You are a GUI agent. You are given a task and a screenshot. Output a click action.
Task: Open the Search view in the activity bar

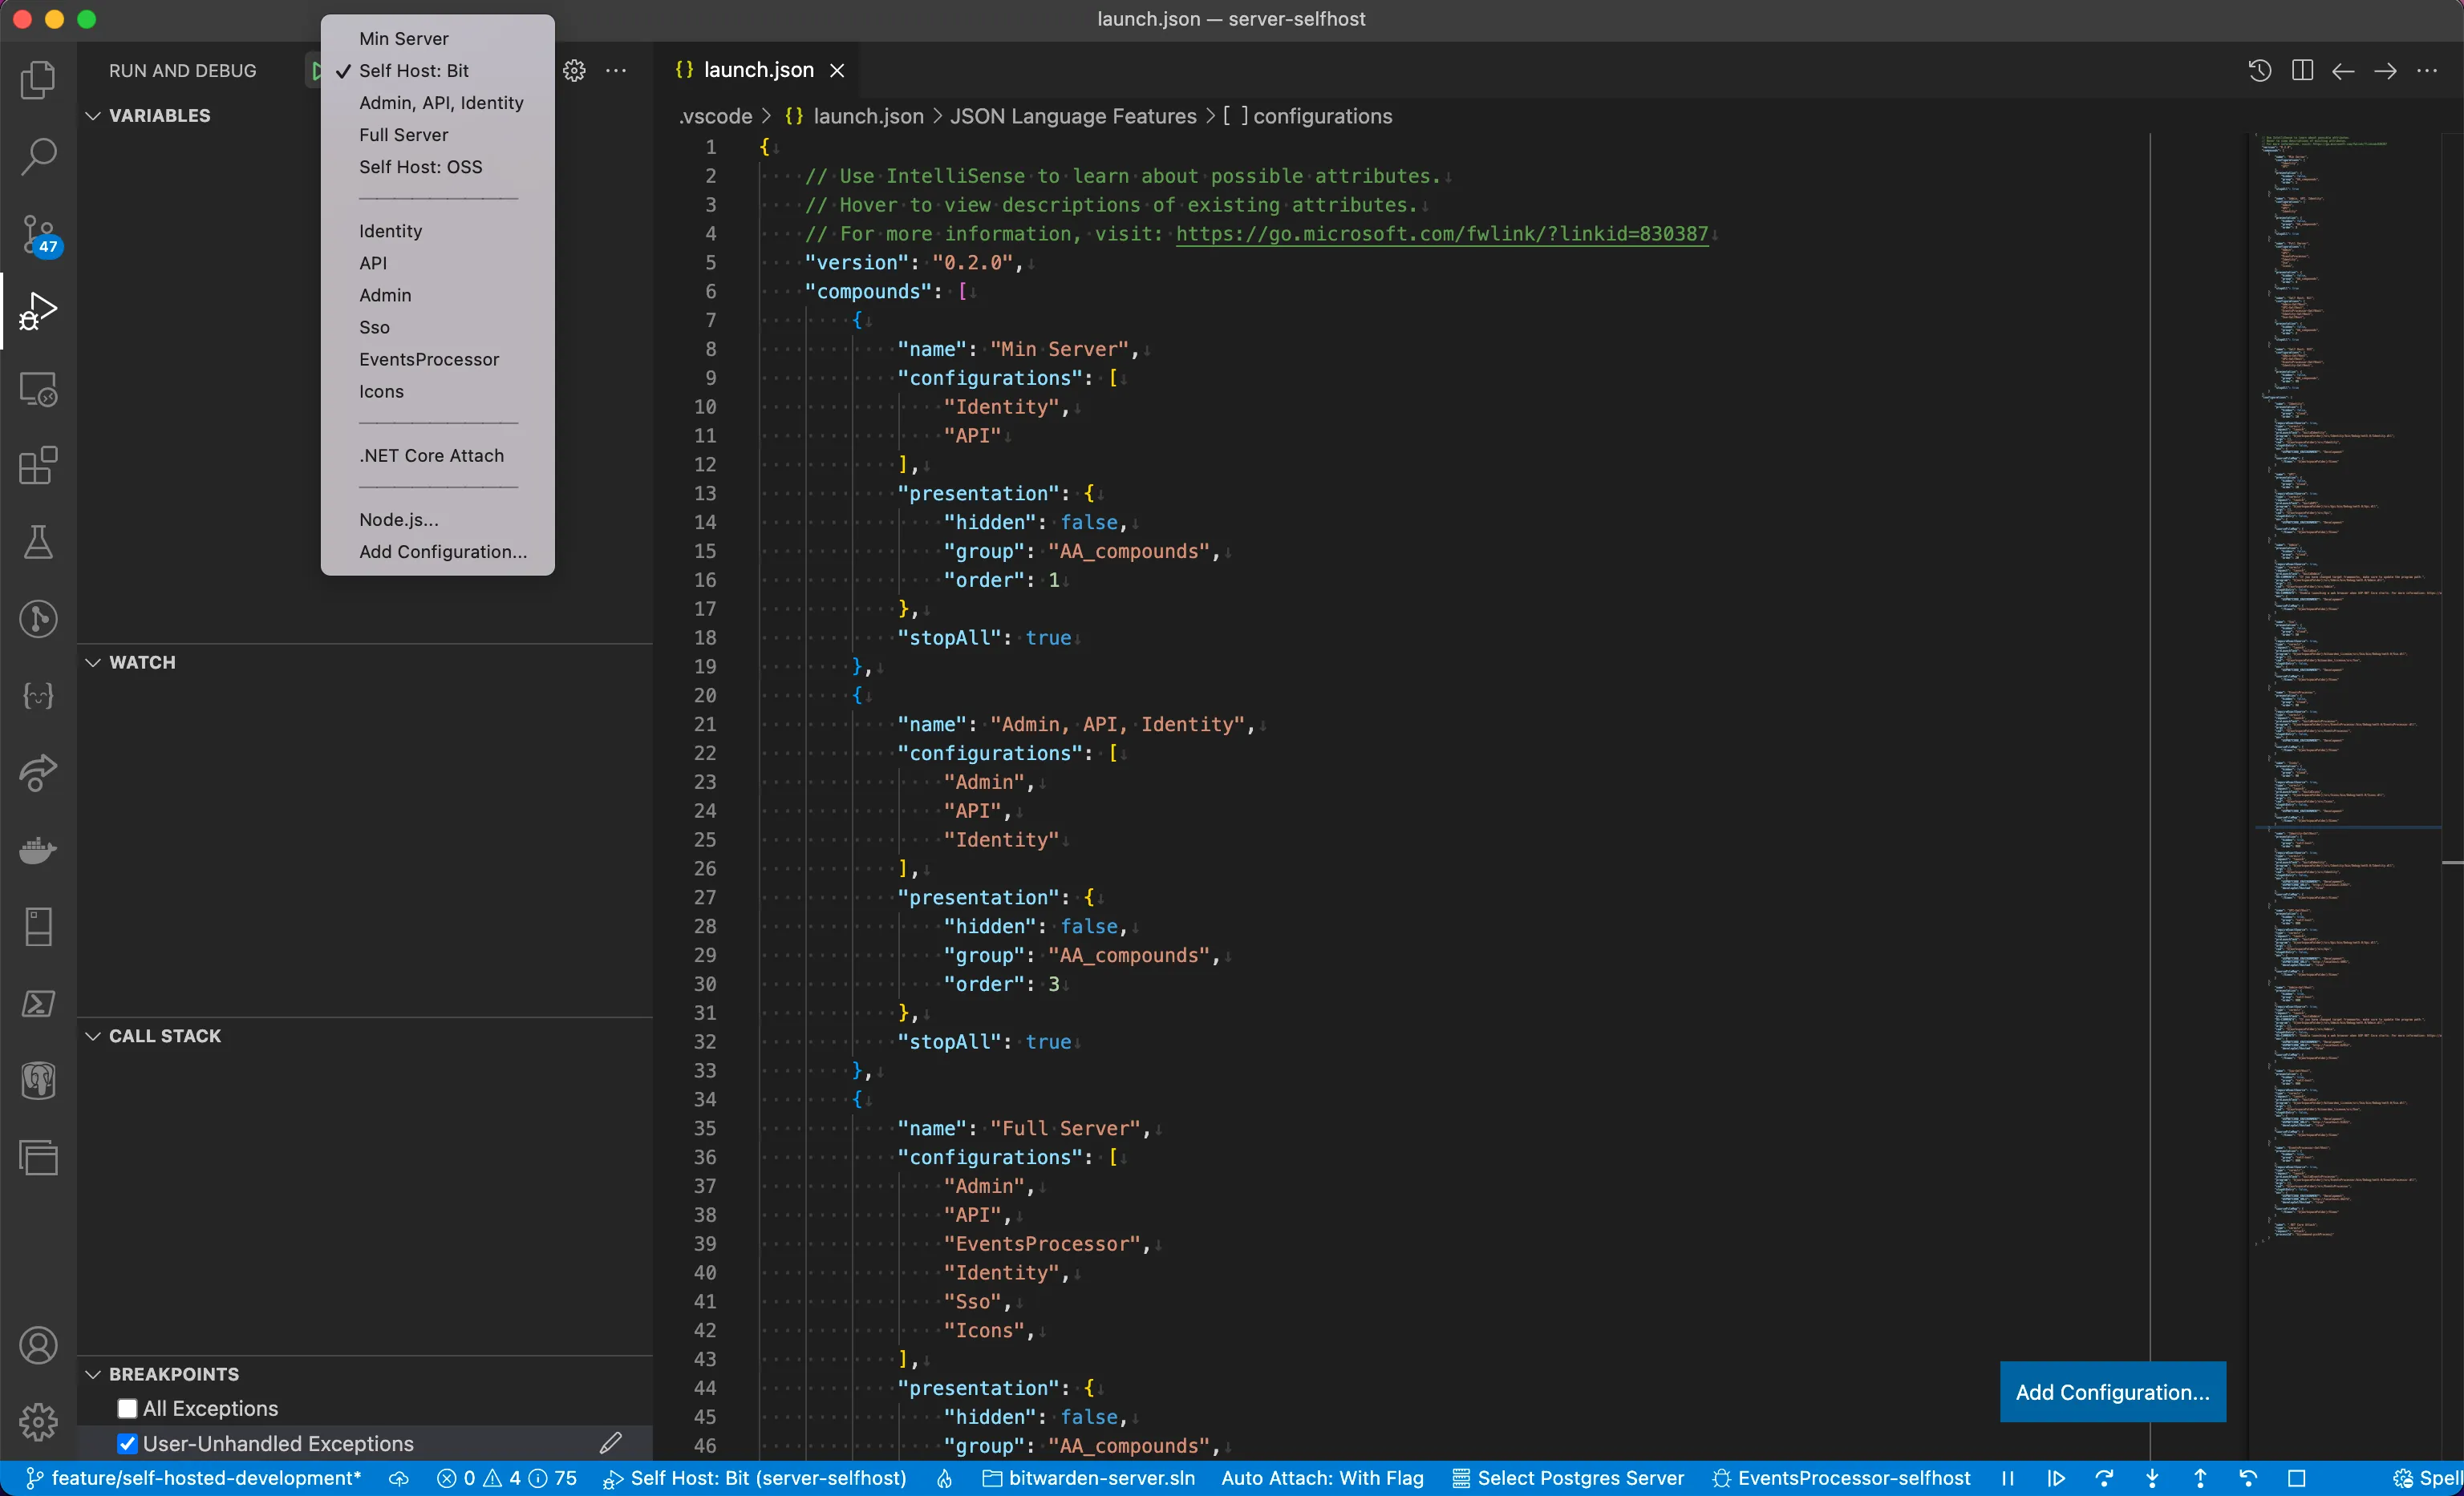(38, 156)
